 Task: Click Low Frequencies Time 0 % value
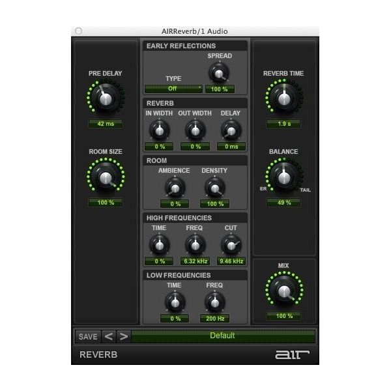(175, 319)
